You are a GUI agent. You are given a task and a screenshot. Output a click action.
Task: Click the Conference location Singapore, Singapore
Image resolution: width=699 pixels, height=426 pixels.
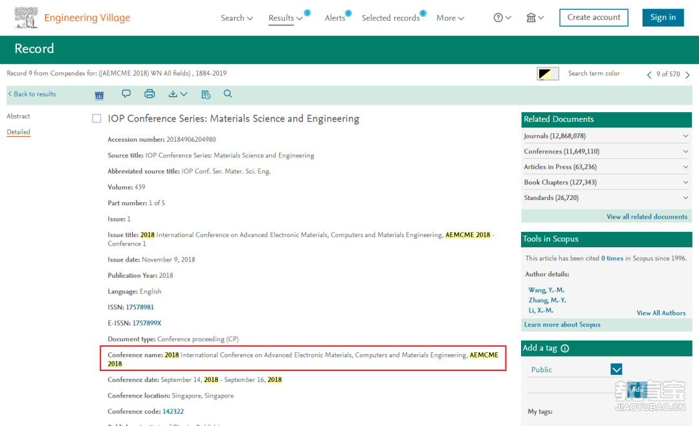coord(203,396)
